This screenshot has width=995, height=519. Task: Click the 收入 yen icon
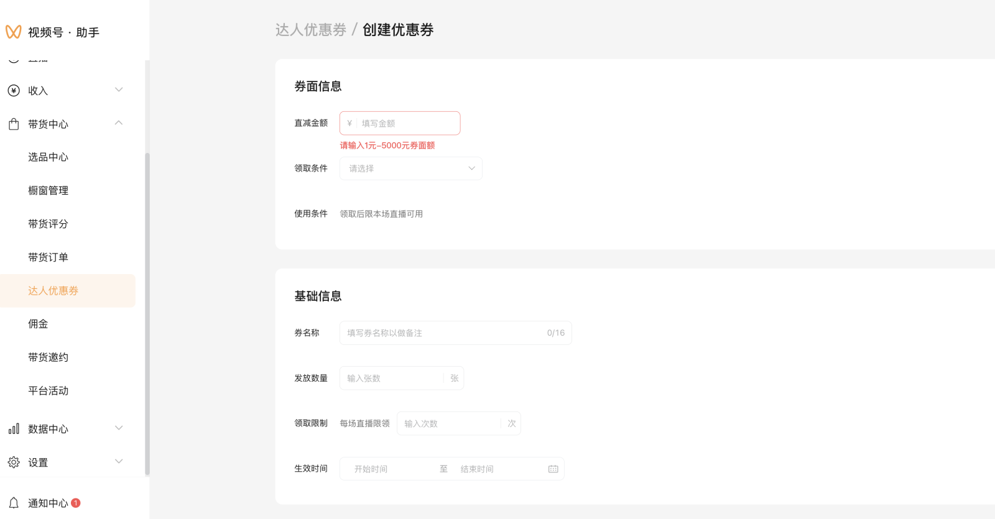pyautogui.click(x=14, y=91)
